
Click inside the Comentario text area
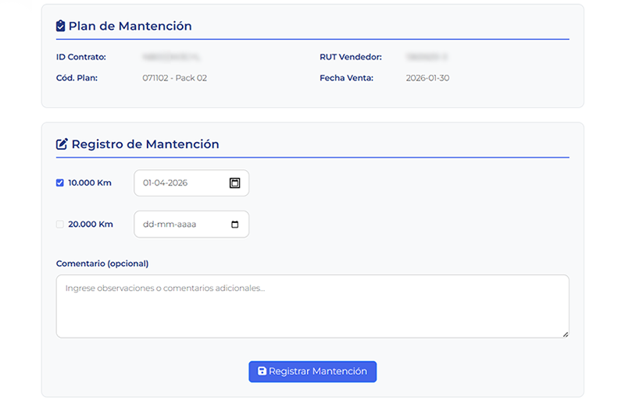[x=312, y=306]
